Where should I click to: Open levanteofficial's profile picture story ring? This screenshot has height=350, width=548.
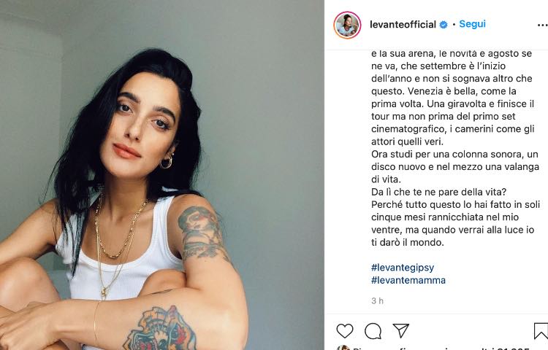(347, 25)
